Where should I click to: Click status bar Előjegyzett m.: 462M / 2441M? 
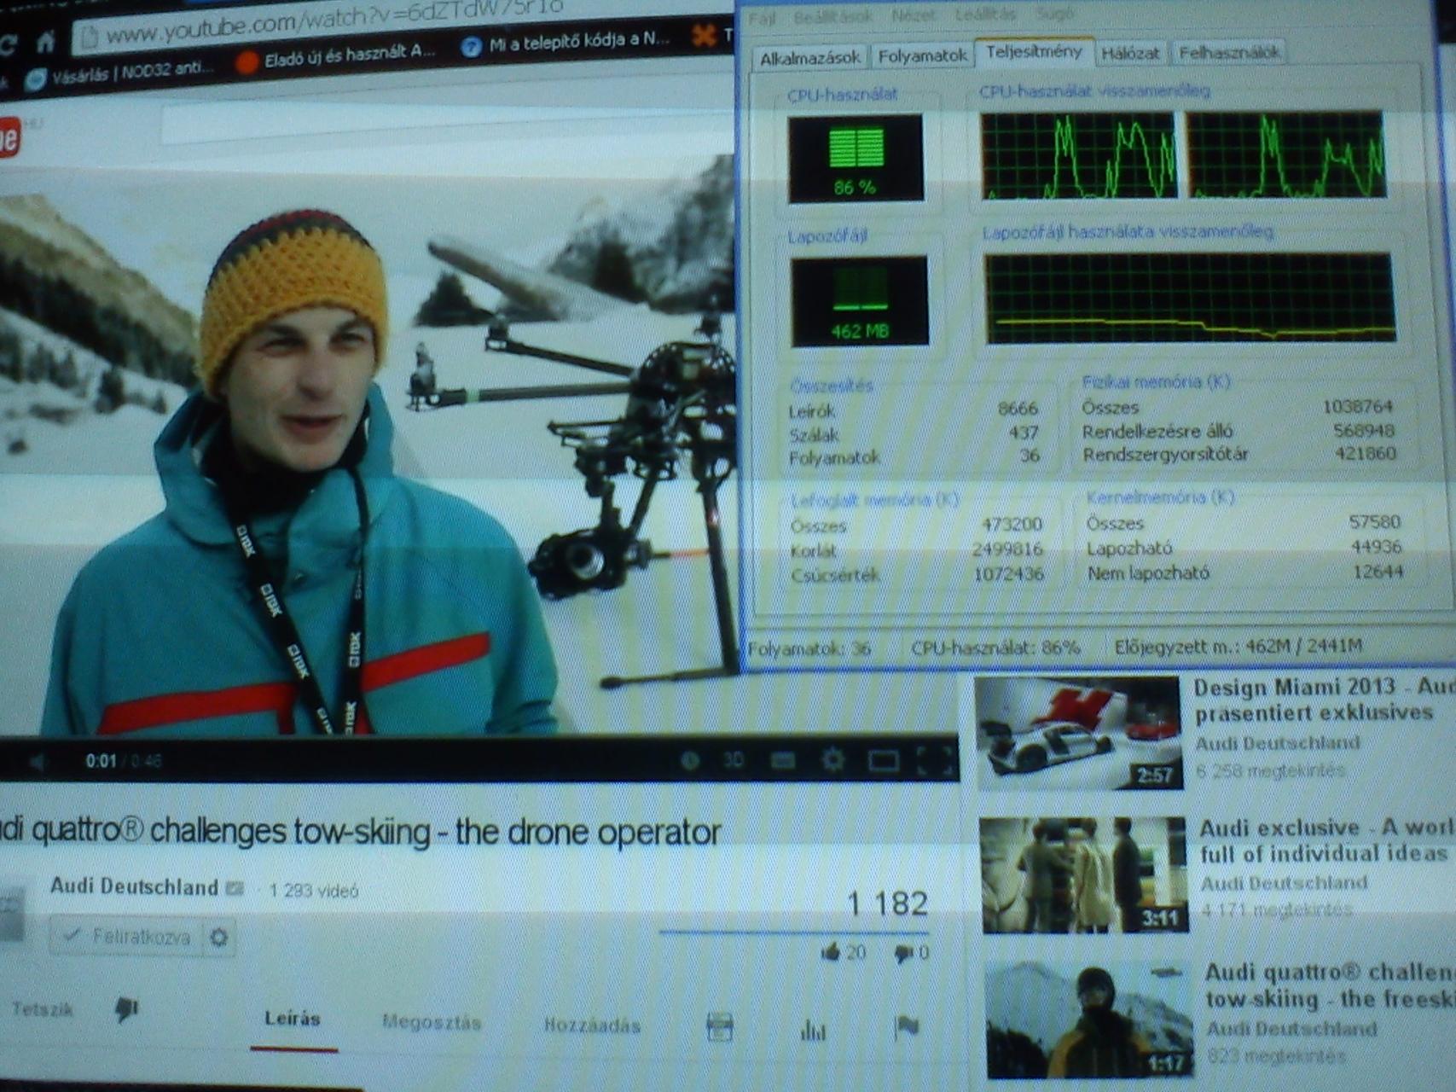tap(1238, 647)
